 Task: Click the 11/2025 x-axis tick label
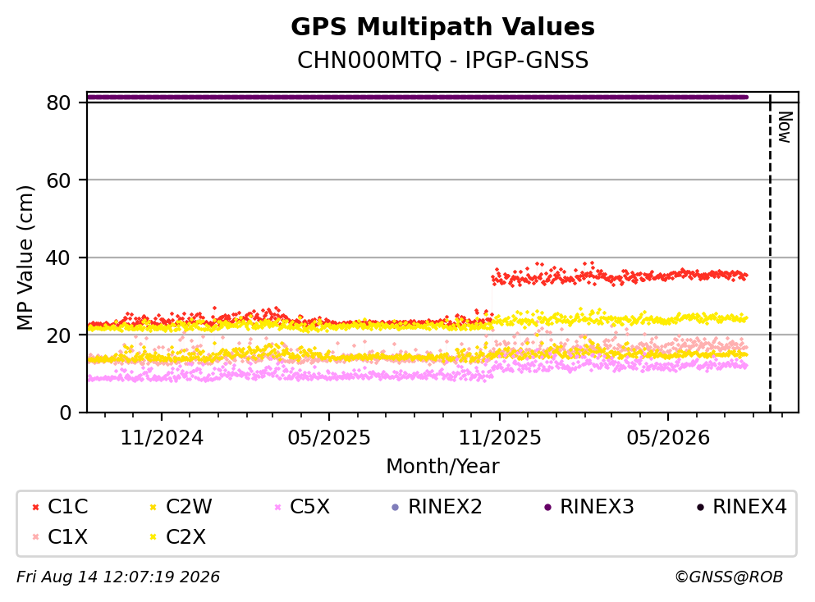click(500, 438)
